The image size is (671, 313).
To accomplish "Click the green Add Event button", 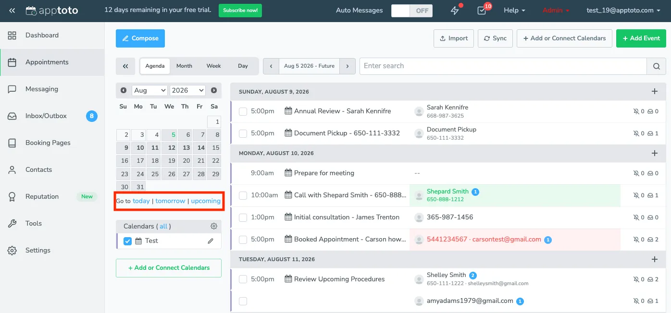I will click(x=641, y=38).
